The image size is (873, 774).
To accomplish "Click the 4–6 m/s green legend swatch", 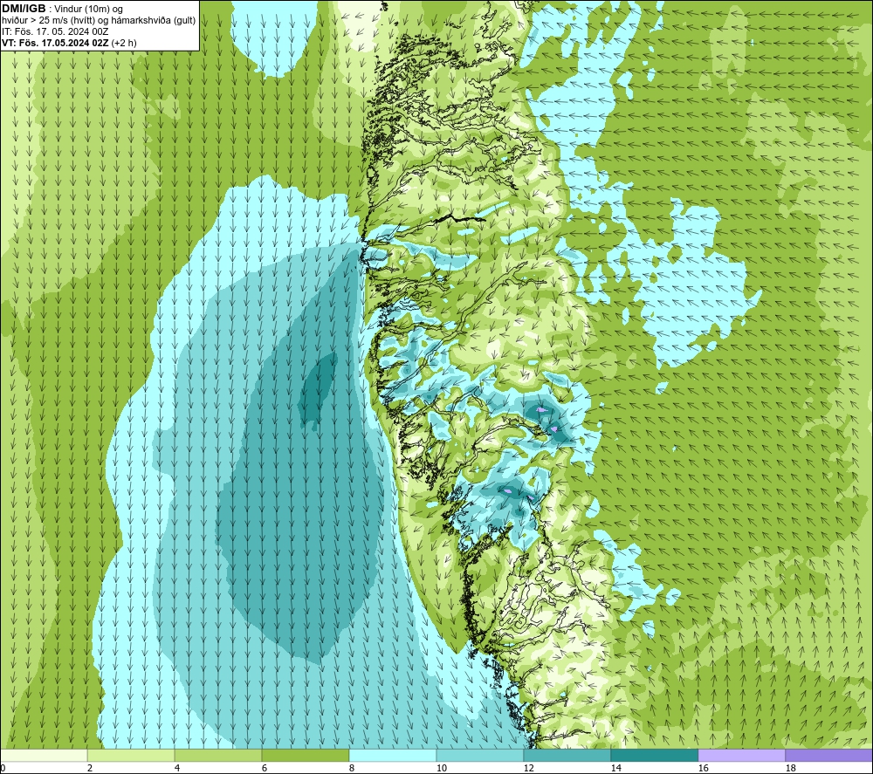I will [x=218, y=756].
